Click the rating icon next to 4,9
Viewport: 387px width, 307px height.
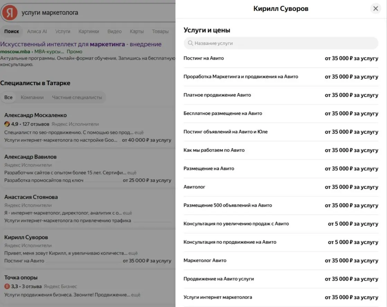point(7,124)
